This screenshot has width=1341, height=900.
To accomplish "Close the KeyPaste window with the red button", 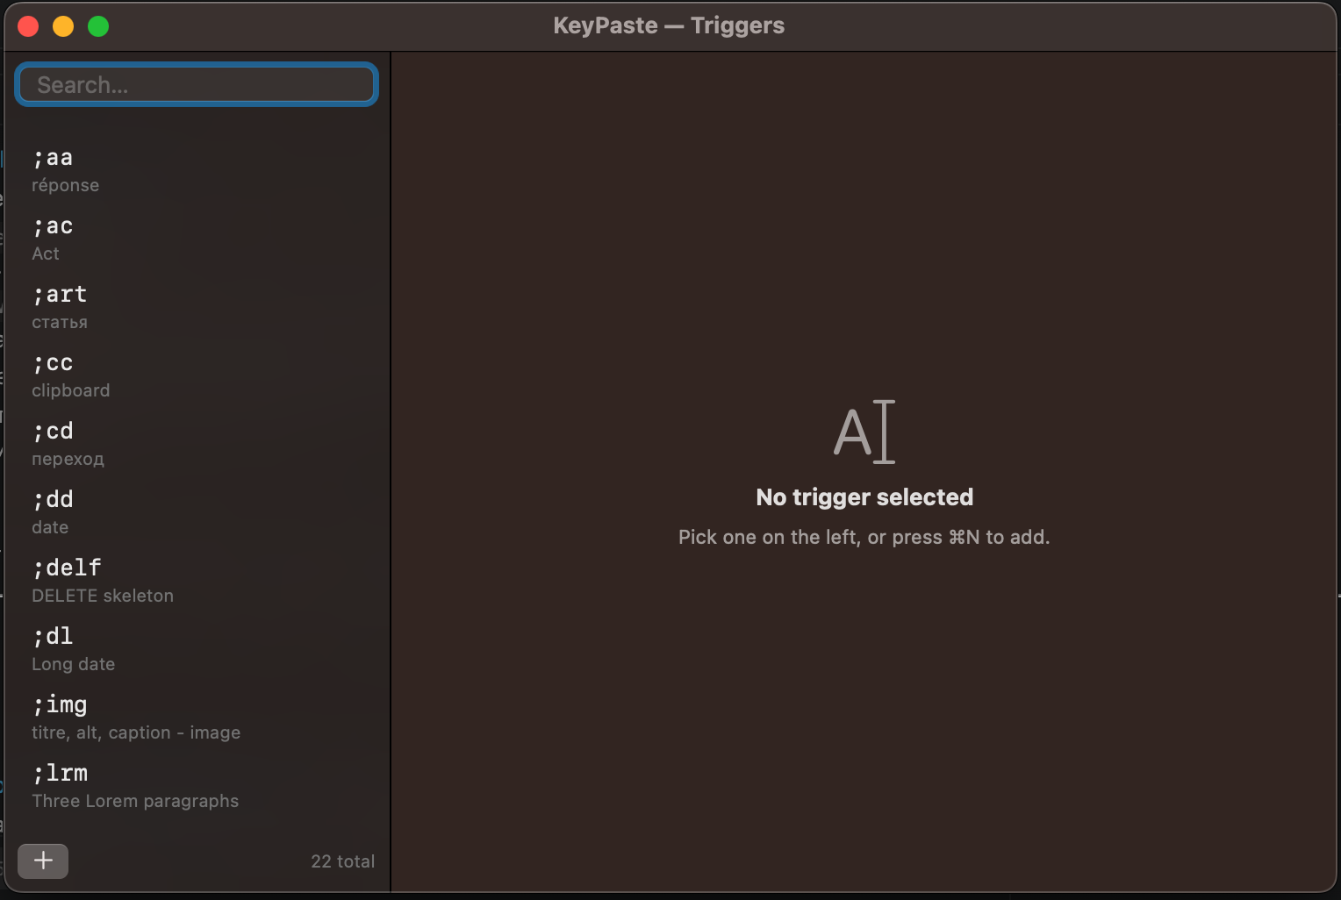I will click(28, 26).
